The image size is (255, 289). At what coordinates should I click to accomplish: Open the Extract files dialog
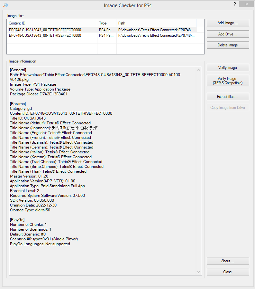click(228, 97)
